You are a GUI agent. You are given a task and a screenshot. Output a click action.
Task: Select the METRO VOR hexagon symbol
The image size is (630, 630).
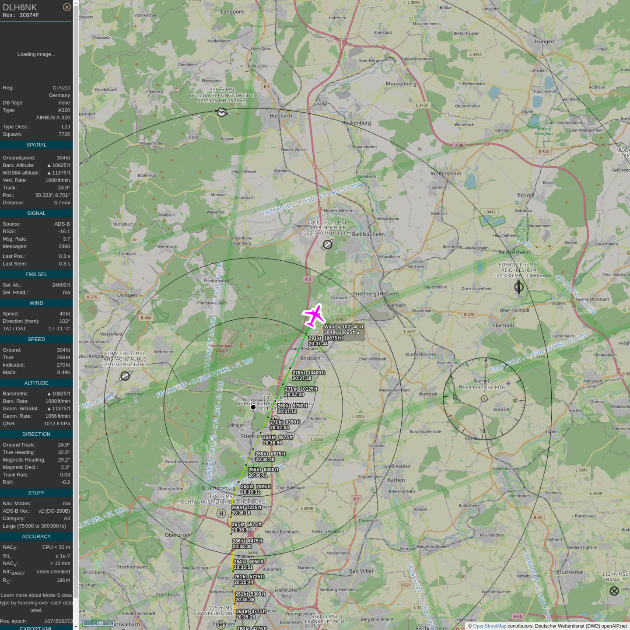coord(484,399)
